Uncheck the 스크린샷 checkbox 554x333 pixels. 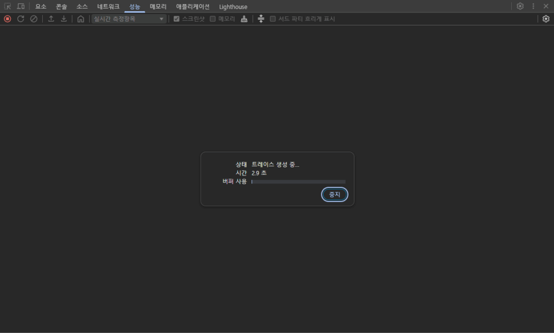(176, 18)
